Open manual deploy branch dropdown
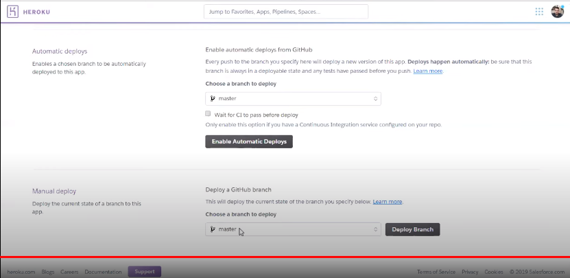This screenshot has width=570, height=278. (293, 229)
